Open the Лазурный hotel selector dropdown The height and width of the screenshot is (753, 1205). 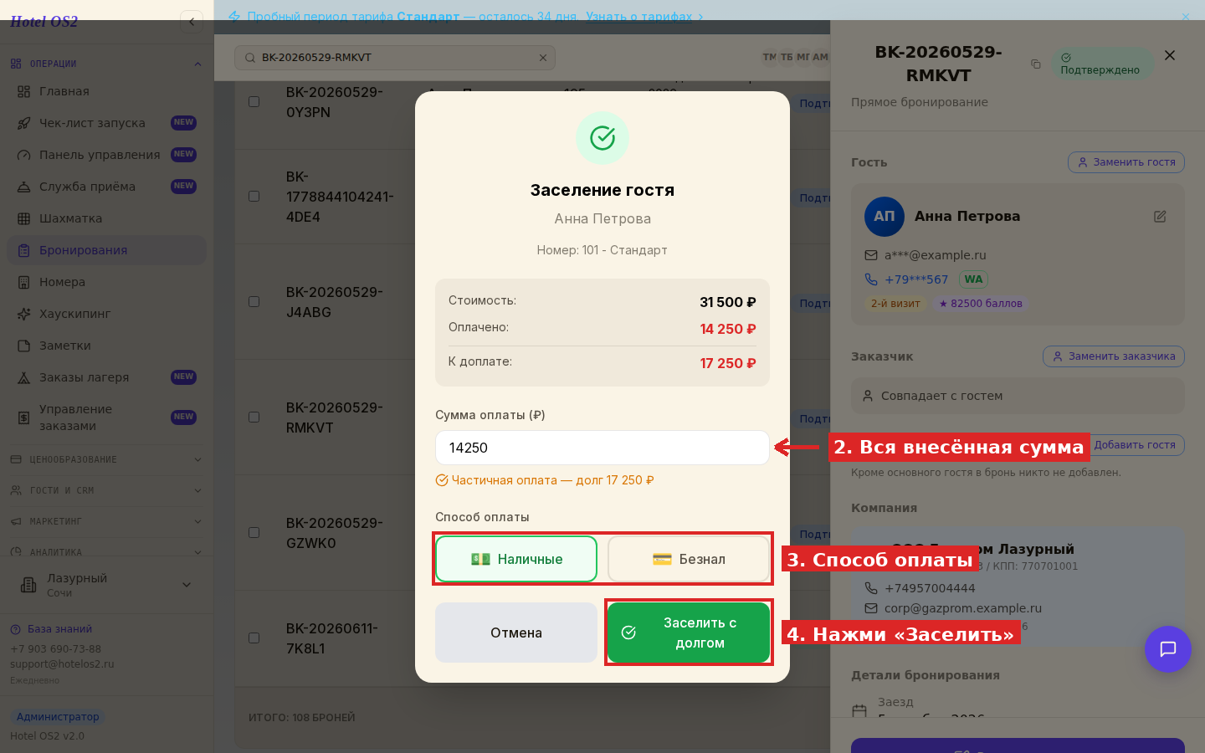pyautogui.click(x=106, y=585)
